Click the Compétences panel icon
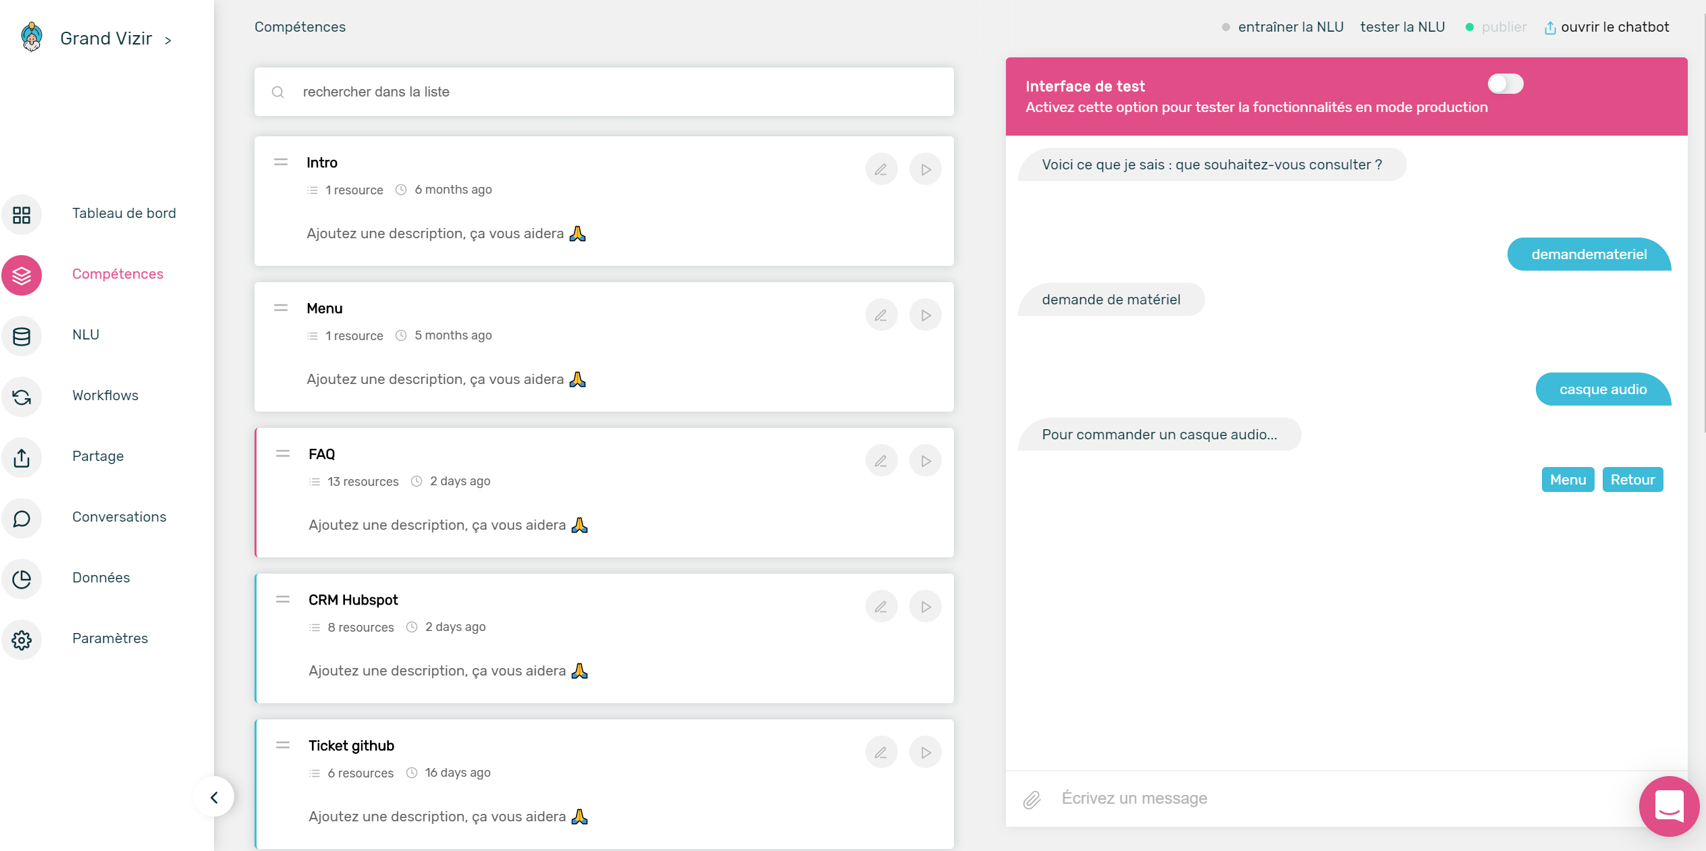Image resolution: width=1706 pixels, height=851 pixels. (22, 273)
